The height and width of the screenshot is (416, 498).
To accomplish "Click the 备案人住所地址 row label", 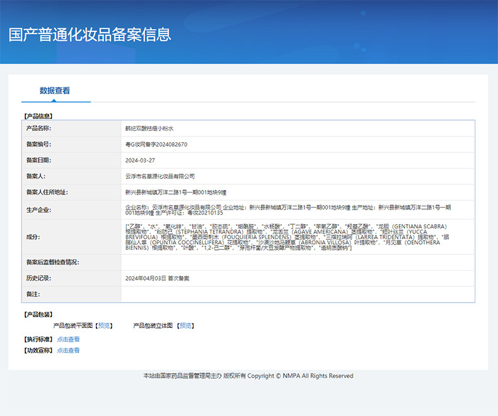I will (47, 192).
